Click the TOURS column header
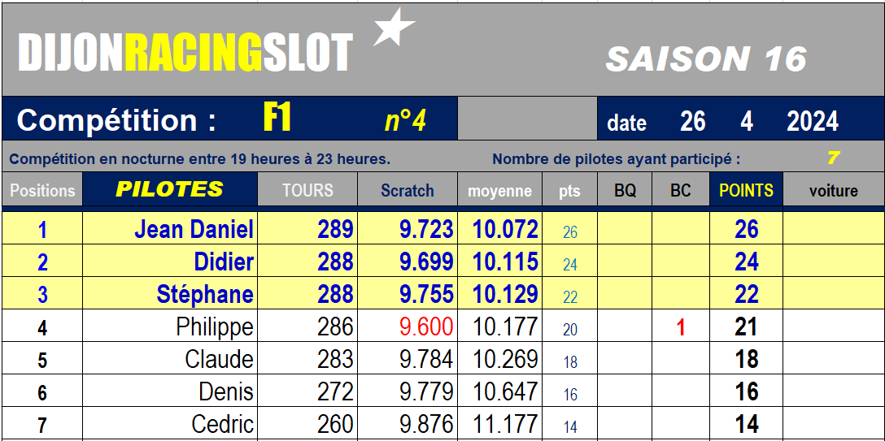Image resolution: width=885 pixels, height=441 pixels. [x=307, y=190]
